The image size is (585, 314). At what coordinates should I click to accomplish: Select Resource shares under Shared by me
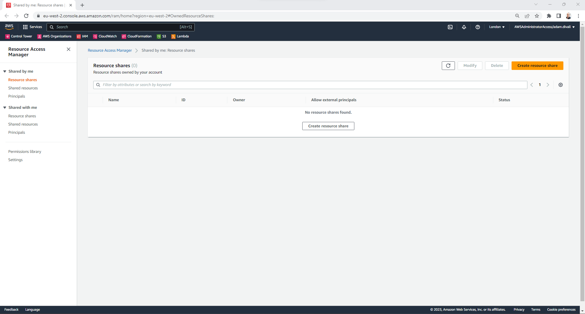[x=23, y=80]
